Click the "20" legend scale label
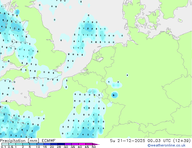The width and height of the screenshot is (192, 148). 52,147
